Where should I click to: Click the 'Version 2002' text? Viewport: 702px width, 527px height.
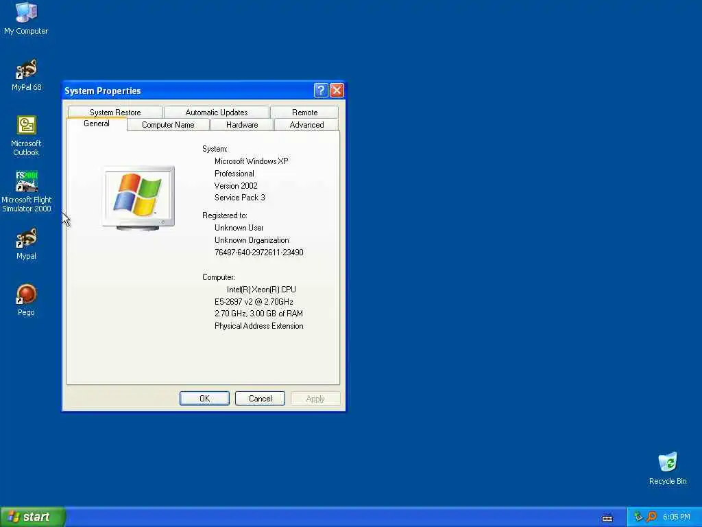click(x=236, y=185)
